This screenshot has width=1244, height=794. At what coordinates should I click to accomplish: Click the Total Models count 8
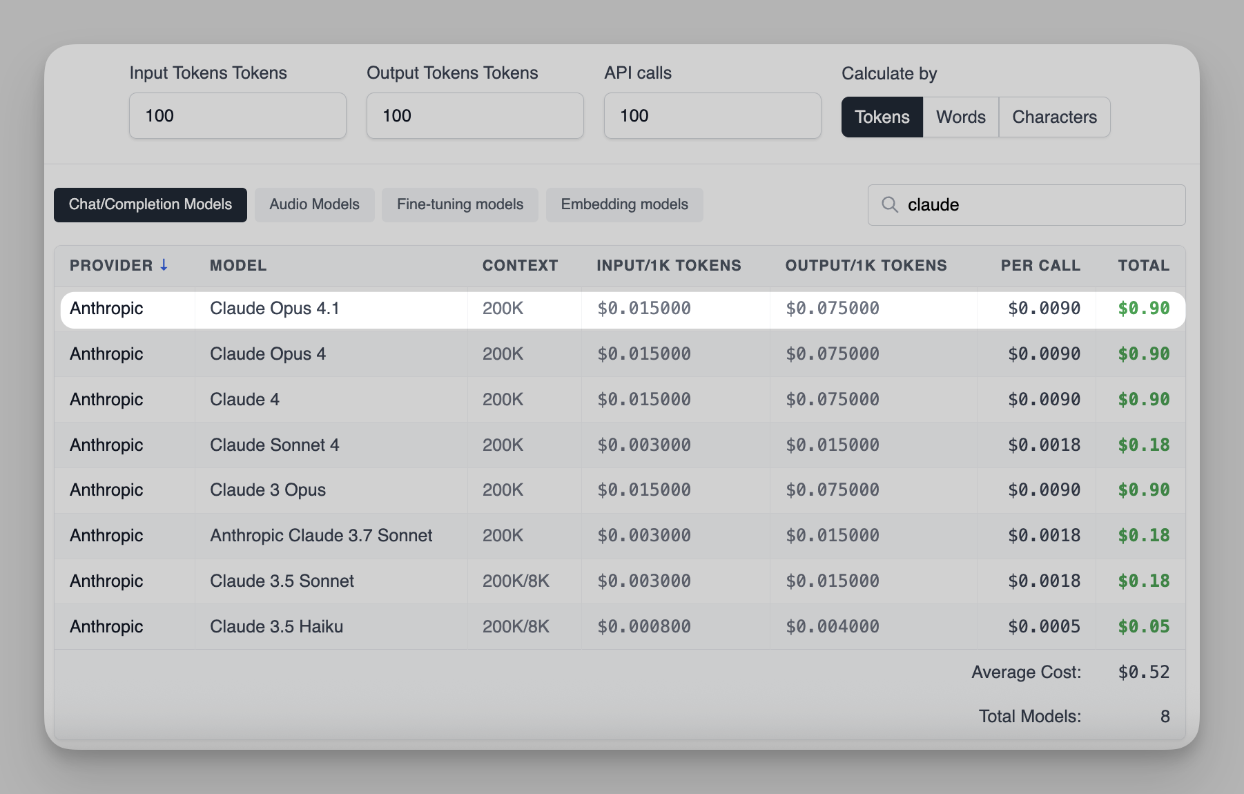tap(1165, 717)
